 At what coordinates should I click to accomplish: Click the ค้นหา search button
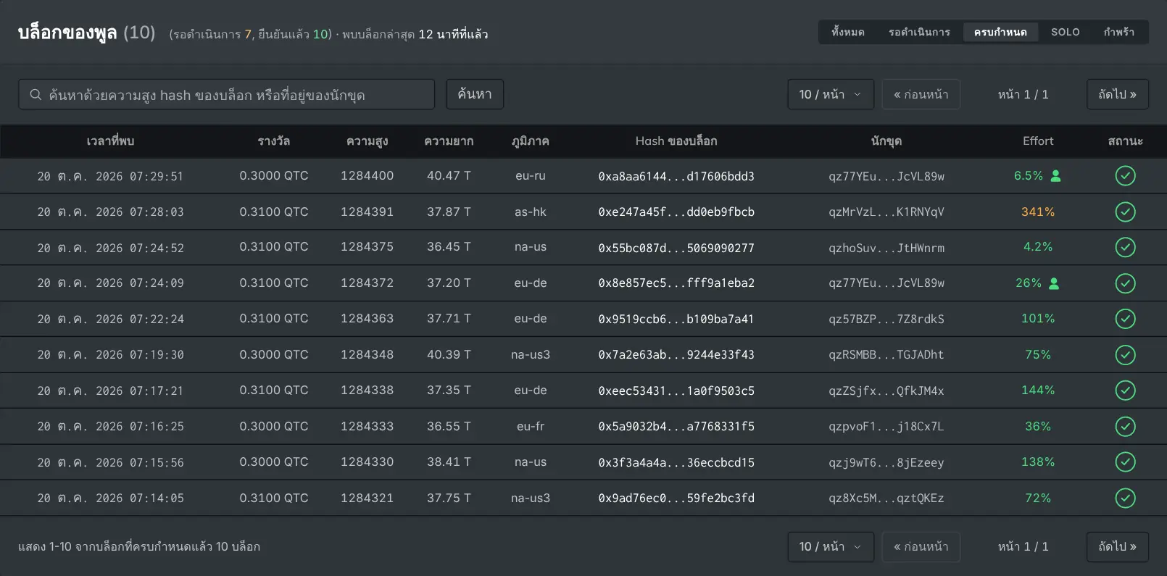point(475,94)
